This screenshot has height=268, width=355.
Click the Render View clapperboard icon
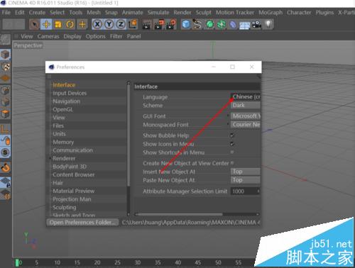[x=147, y=24]
